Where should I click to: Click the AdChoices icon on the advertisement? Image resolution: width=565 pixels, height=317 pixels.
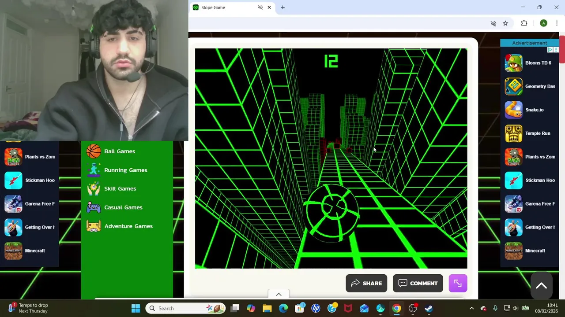coord(550,50)
